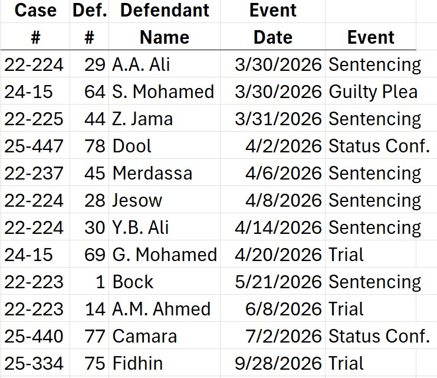Click the Defendant Name column header

coord(165,37)
